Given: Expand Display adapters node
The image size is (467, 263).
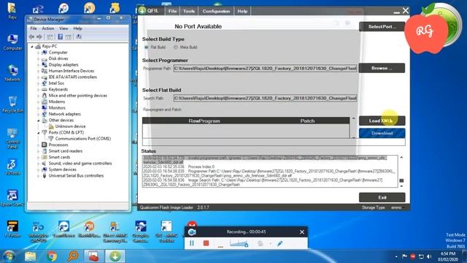Looking at the screenshot, I should coord(38,65).
